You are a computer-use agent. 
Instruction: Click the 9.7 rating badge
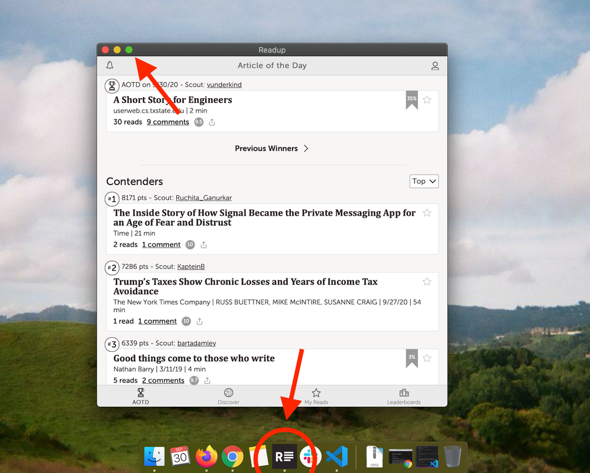(x=194, y=380)
